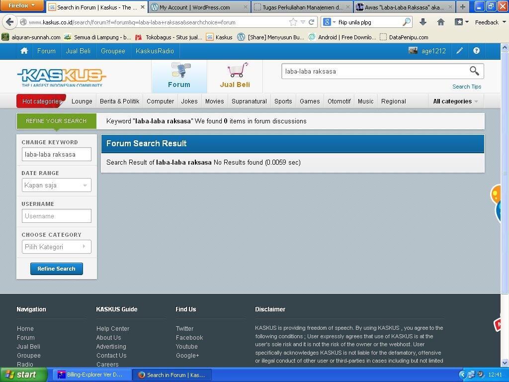Open the Computer category
509x382 pixels.
pyautogui.click(x=161, y=101)
